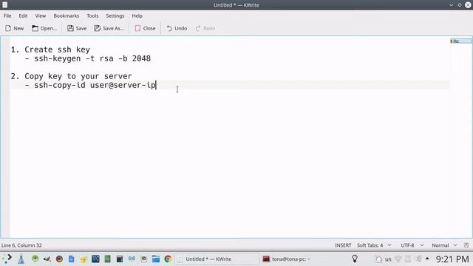Click the greyed Redo toolbar button

pos(205,28)
